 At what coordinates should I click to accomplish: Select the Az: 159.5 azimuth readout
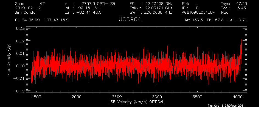193,20
